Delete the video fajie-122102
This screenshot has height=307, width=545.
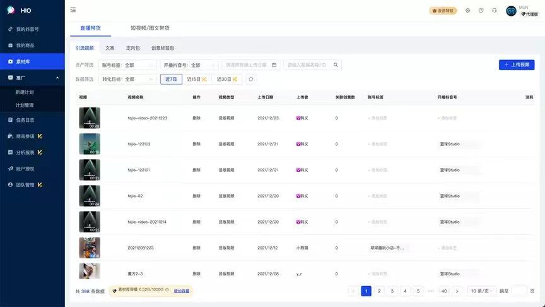[x=196, y=144]
